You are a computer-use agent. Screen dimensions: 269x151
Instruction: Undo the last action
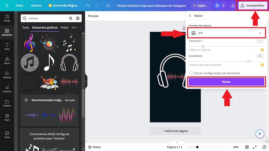88,5
